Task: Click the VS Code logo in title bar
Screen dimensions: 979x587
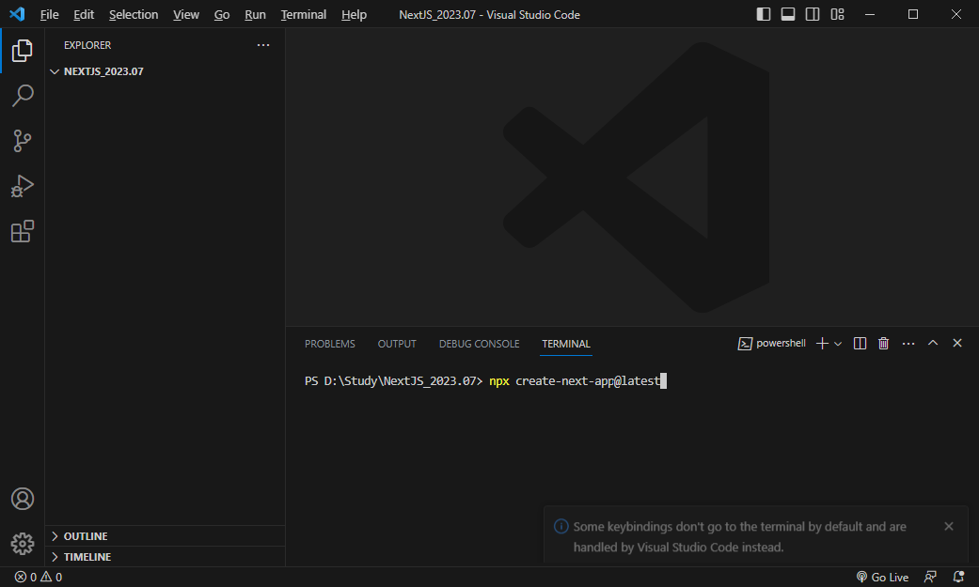Action: tap(17, 14)
